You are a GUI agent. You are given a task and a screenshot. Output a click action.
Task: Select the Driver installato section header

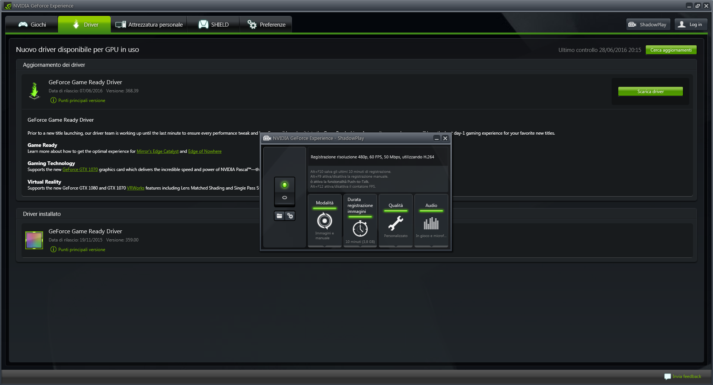coord(42,214)
